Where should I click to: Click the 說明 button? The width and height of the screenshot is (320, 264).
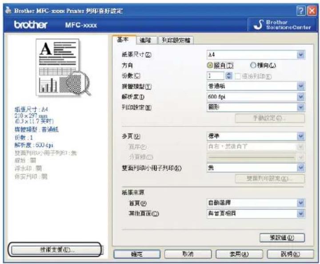click(x=290, y=254)
